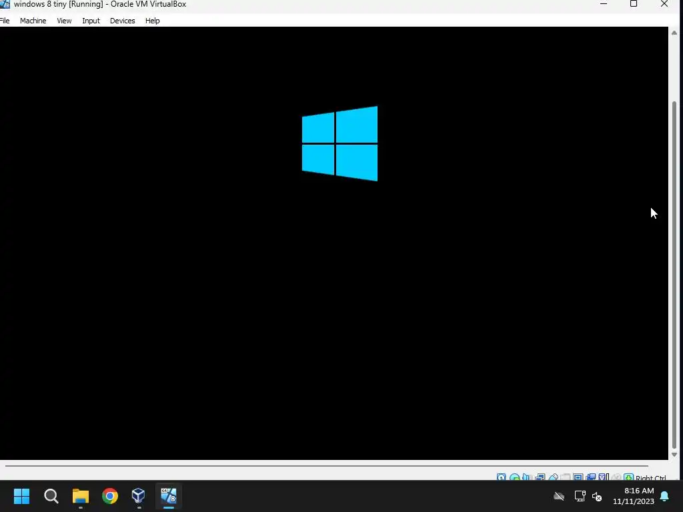
Task: Open the clock and date flyout
Action: point(634,496)
